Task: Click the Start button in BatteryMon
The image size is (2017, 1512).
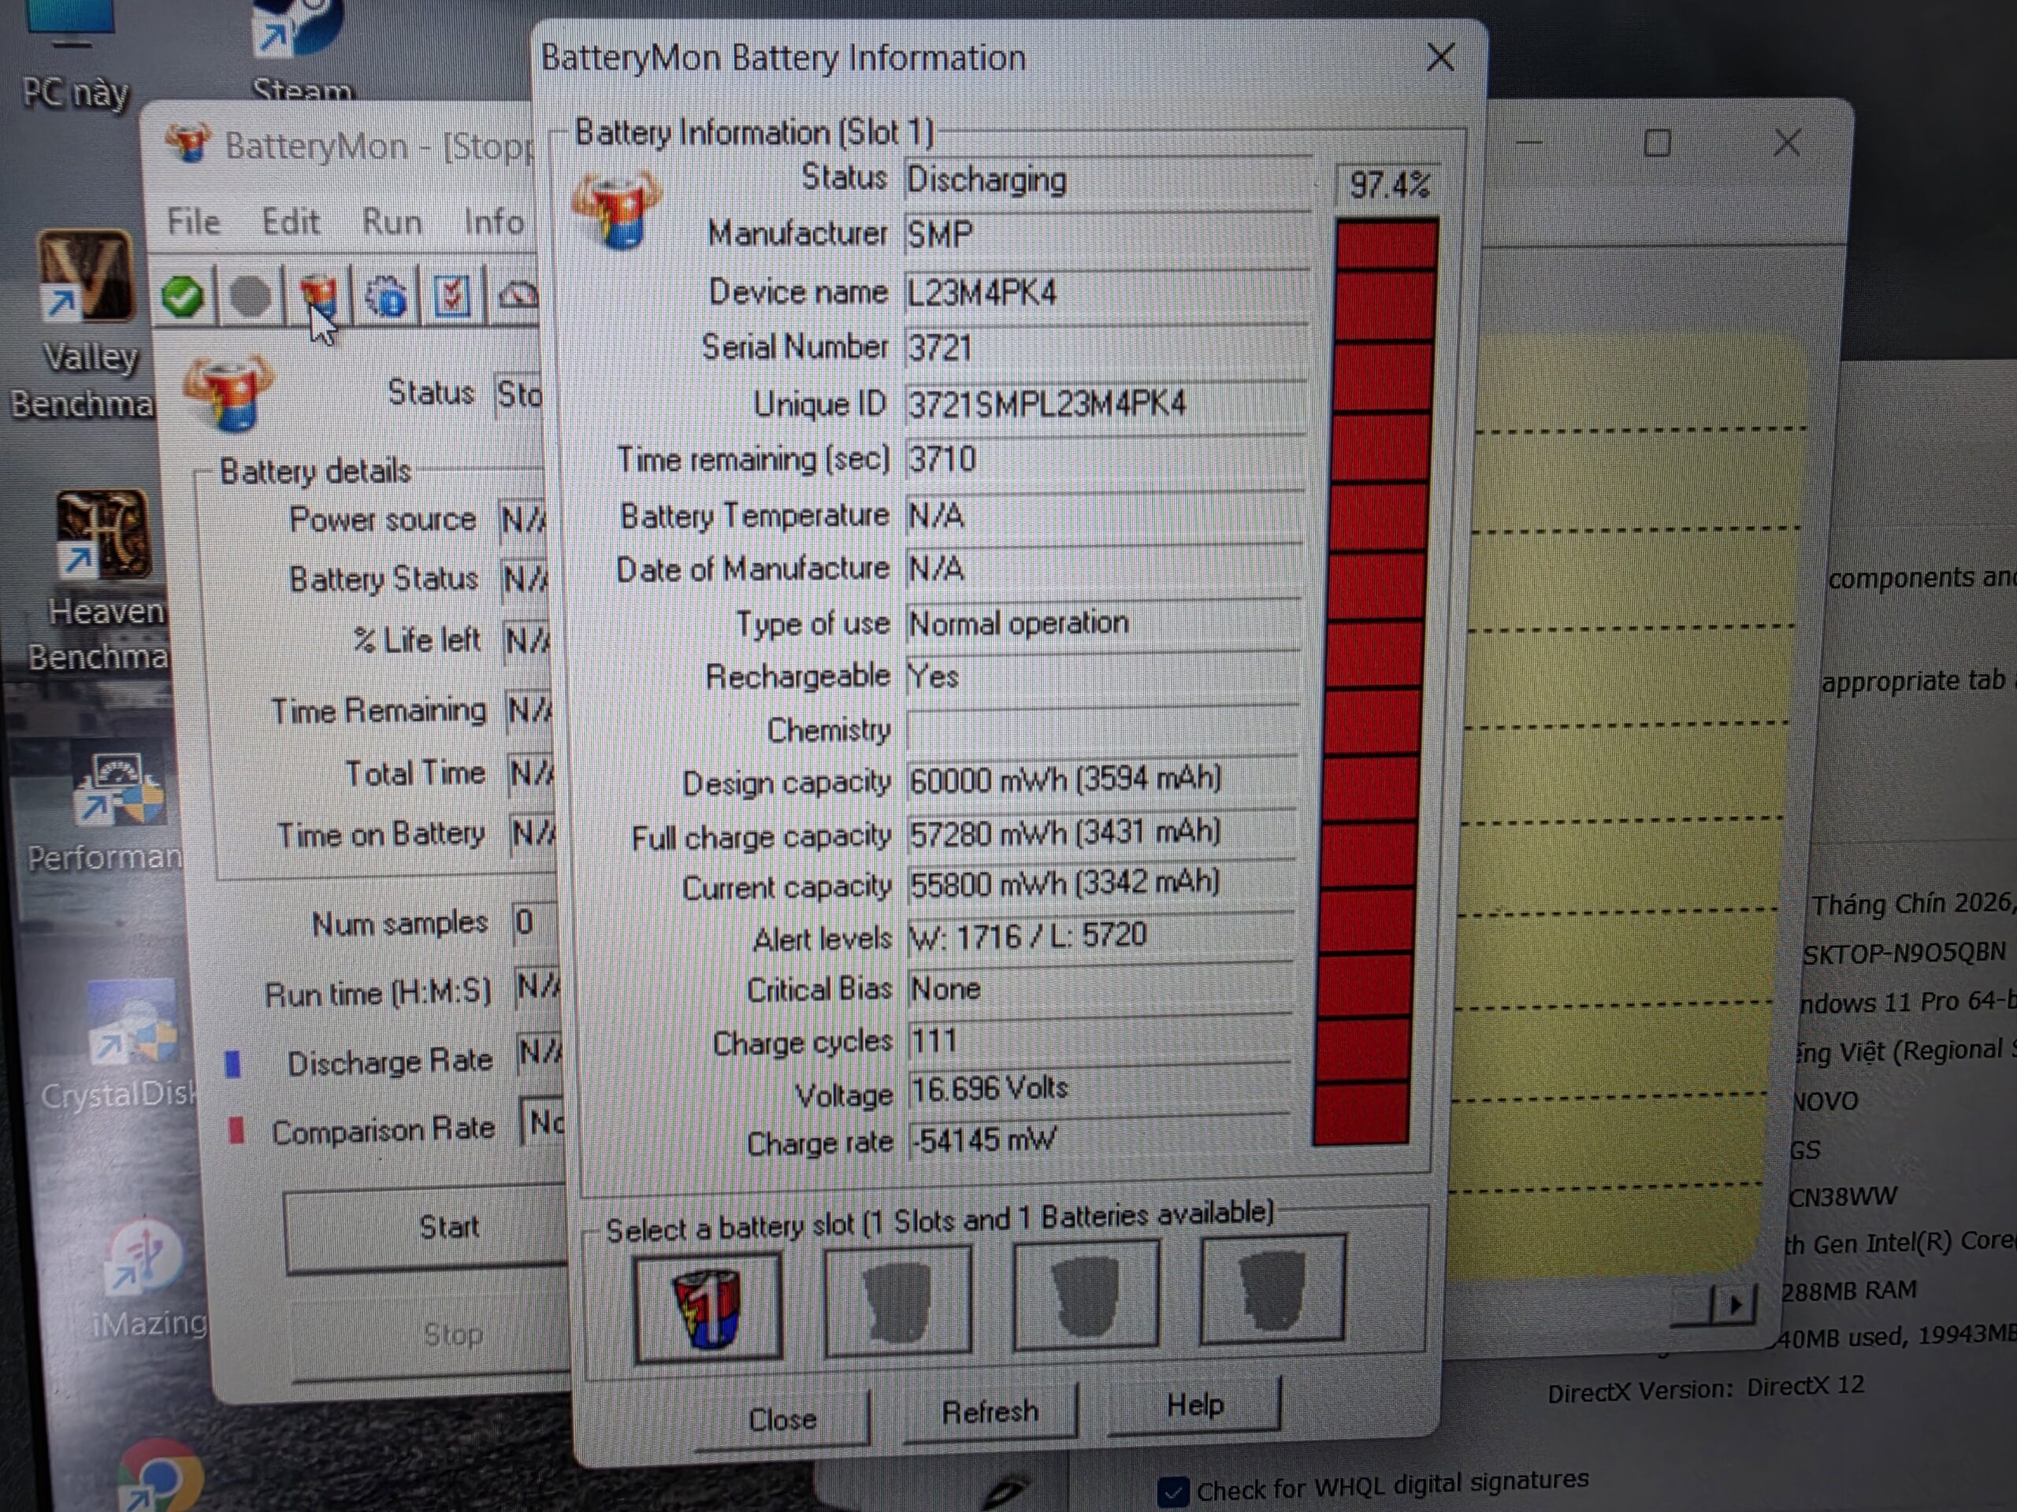Action: click(429, 1227)
